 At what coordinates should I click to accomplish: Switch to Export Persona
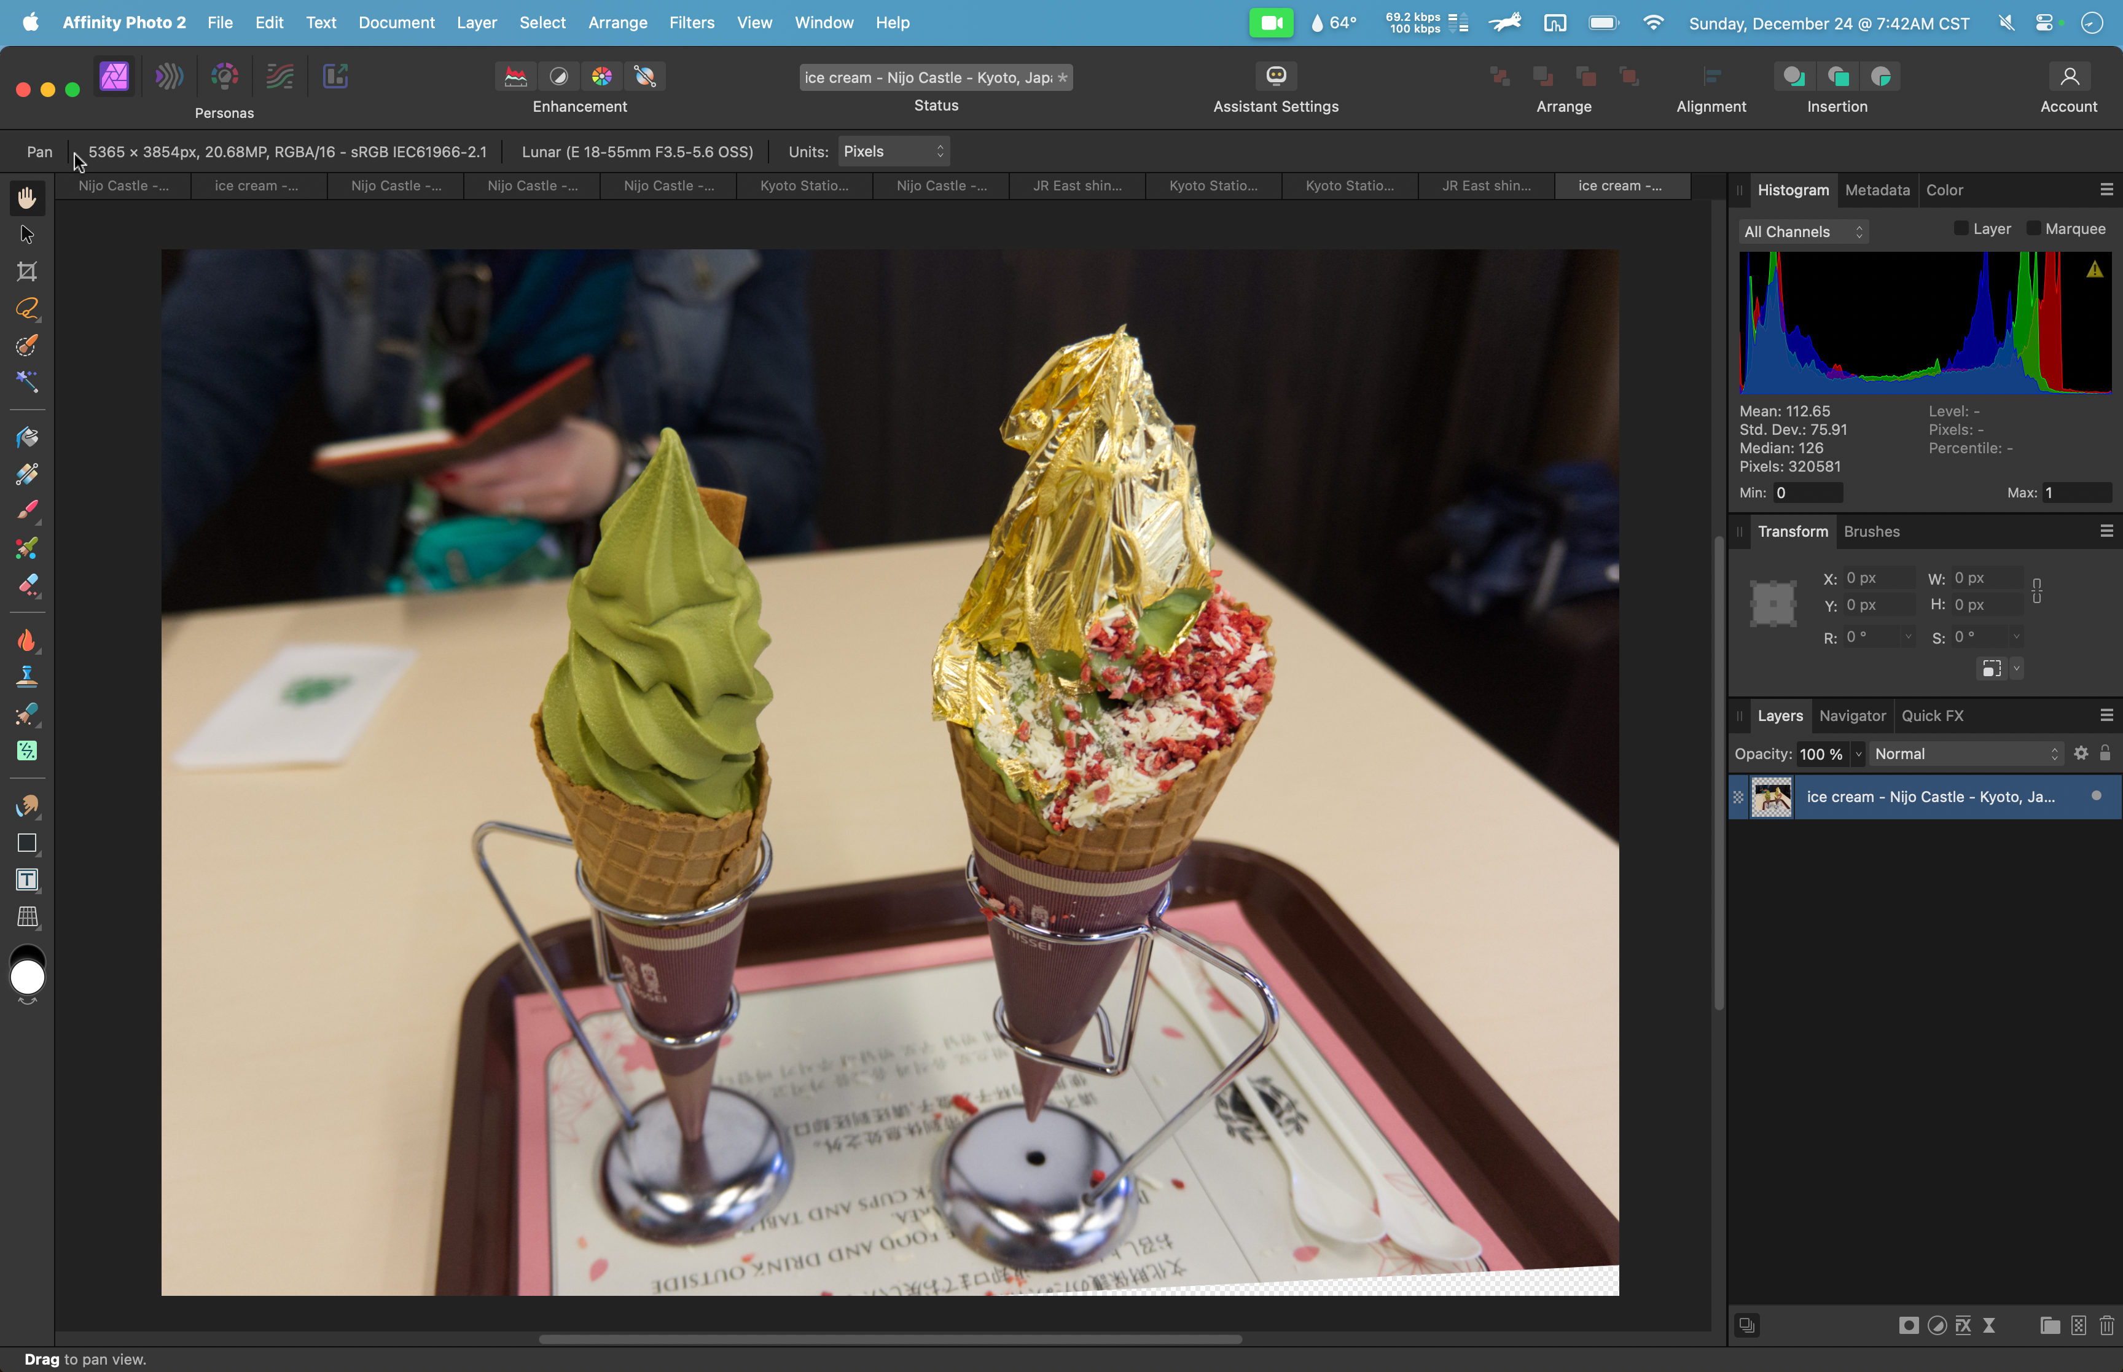pos(335,76)
